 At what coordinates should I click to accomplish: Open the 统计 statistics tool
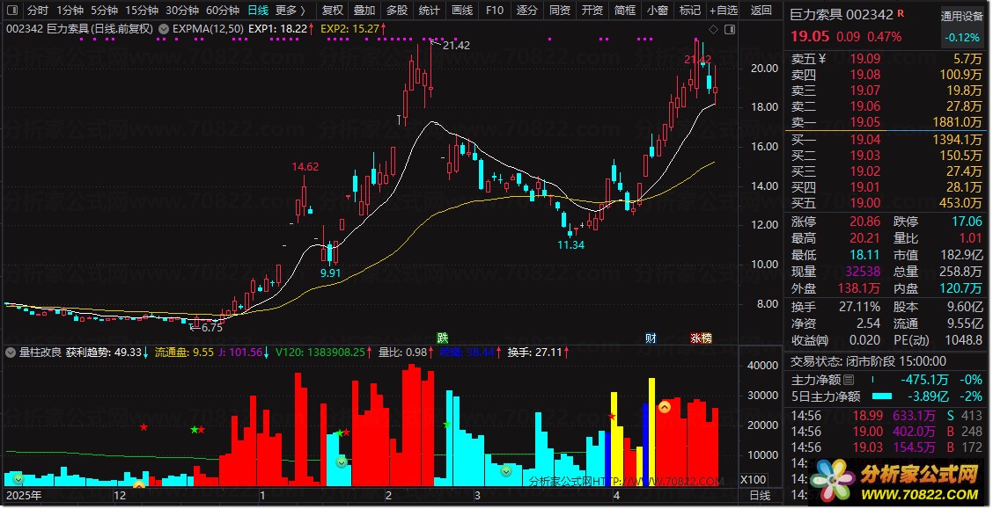(430, 11)
